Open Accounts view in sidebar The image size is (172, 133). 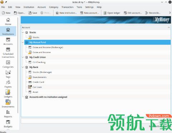(8, 41)
